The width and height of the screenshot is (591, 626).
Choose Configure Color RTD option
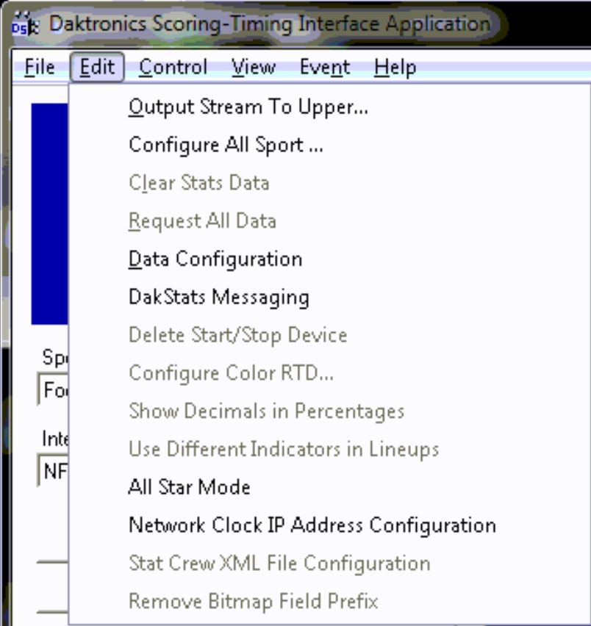coord(231,373)
